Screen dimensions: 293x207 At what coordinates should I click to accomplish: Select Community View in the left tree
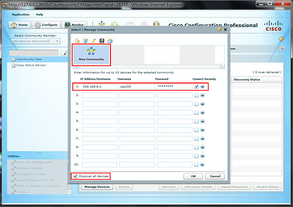point(29,59)
